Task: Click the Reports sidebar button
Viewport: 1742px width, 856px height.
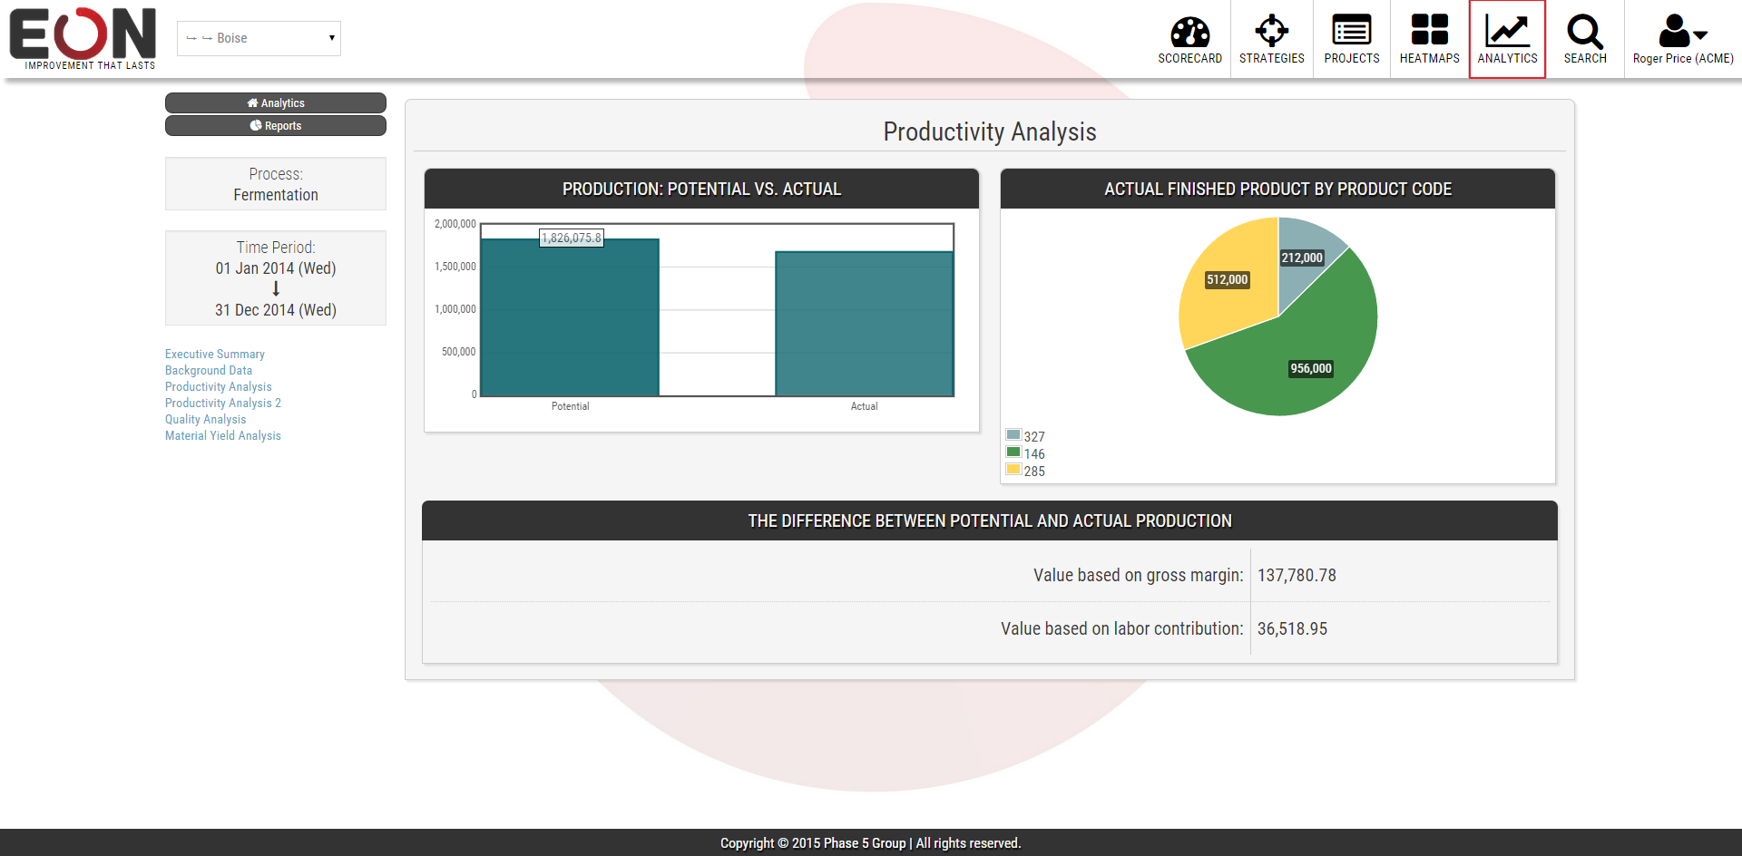Action: (x=276, y=125)
